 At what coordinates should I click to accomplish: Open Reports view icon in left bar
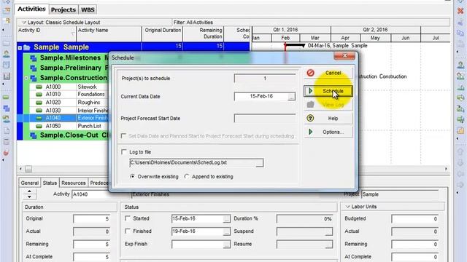tap(7, 65)
